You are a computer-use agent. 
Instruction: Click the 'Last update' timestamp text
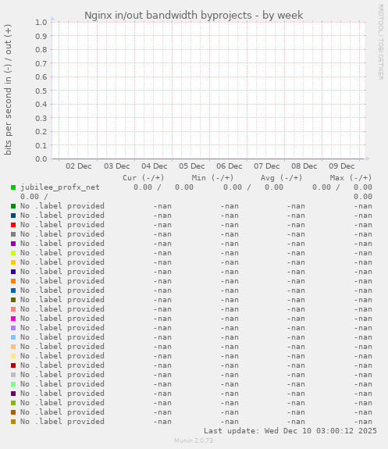pyautogui.click(x=290, y=431)
